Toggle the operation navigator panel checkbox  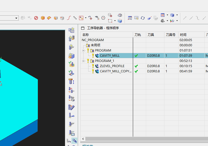coord(83,28)
